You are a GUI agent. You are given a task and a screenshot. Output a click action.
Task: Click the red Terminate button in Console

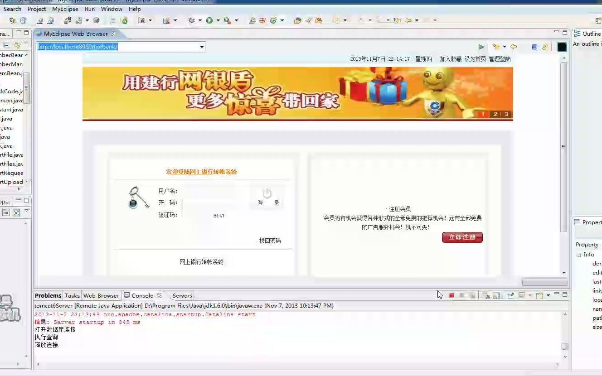(451, 295)
